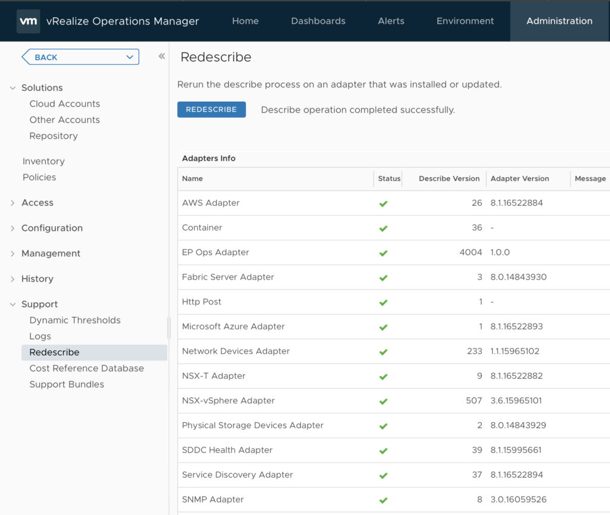Select the Http Post name cell
The height and width of the screenshot is (515, 610).
tap(201, 302)
